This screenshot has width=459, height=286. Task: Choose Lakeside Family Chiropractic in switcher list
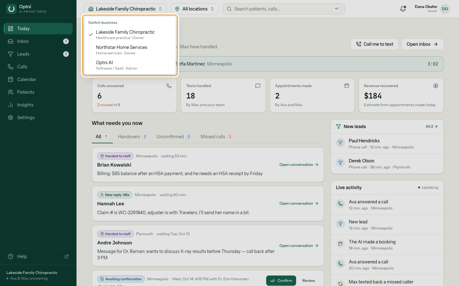(x=130, y=35)
